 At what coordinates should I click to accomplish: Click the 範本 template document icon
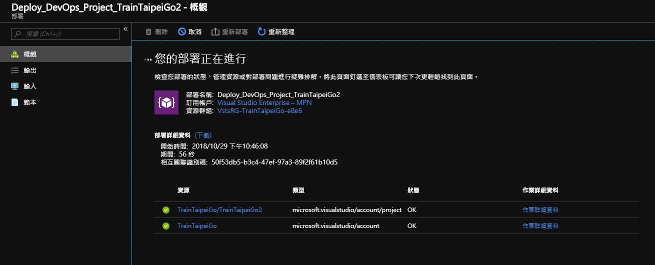tap(15, 102)
